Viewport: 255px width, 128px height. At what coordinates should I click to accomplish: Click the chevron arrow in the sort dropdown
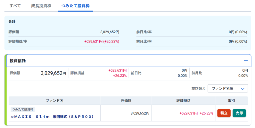[243, 89]
